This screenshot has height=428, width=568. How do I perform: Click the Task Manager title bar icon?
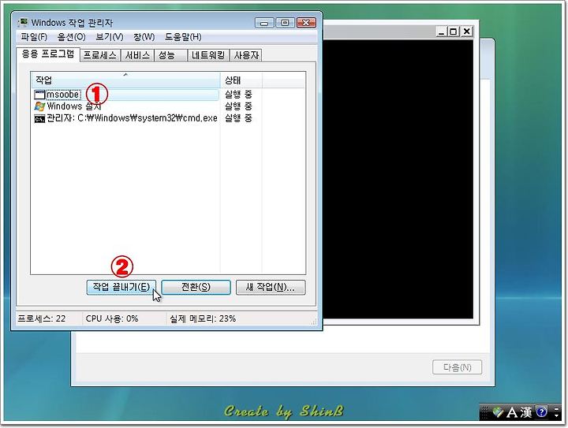coord(23,22)
